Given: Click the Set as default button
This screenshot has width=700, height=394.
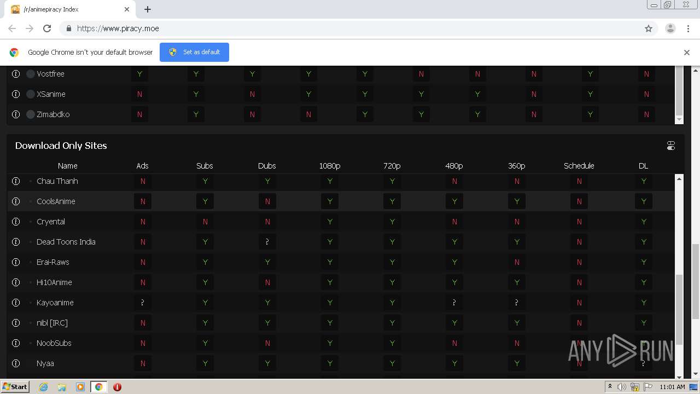Looking at the screenshot, I should [x=194, y=52].
